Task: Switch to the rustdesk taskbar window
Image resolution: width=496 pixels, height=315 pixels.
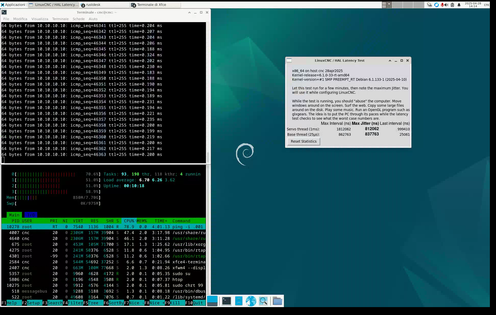Action: click(105, 5)
